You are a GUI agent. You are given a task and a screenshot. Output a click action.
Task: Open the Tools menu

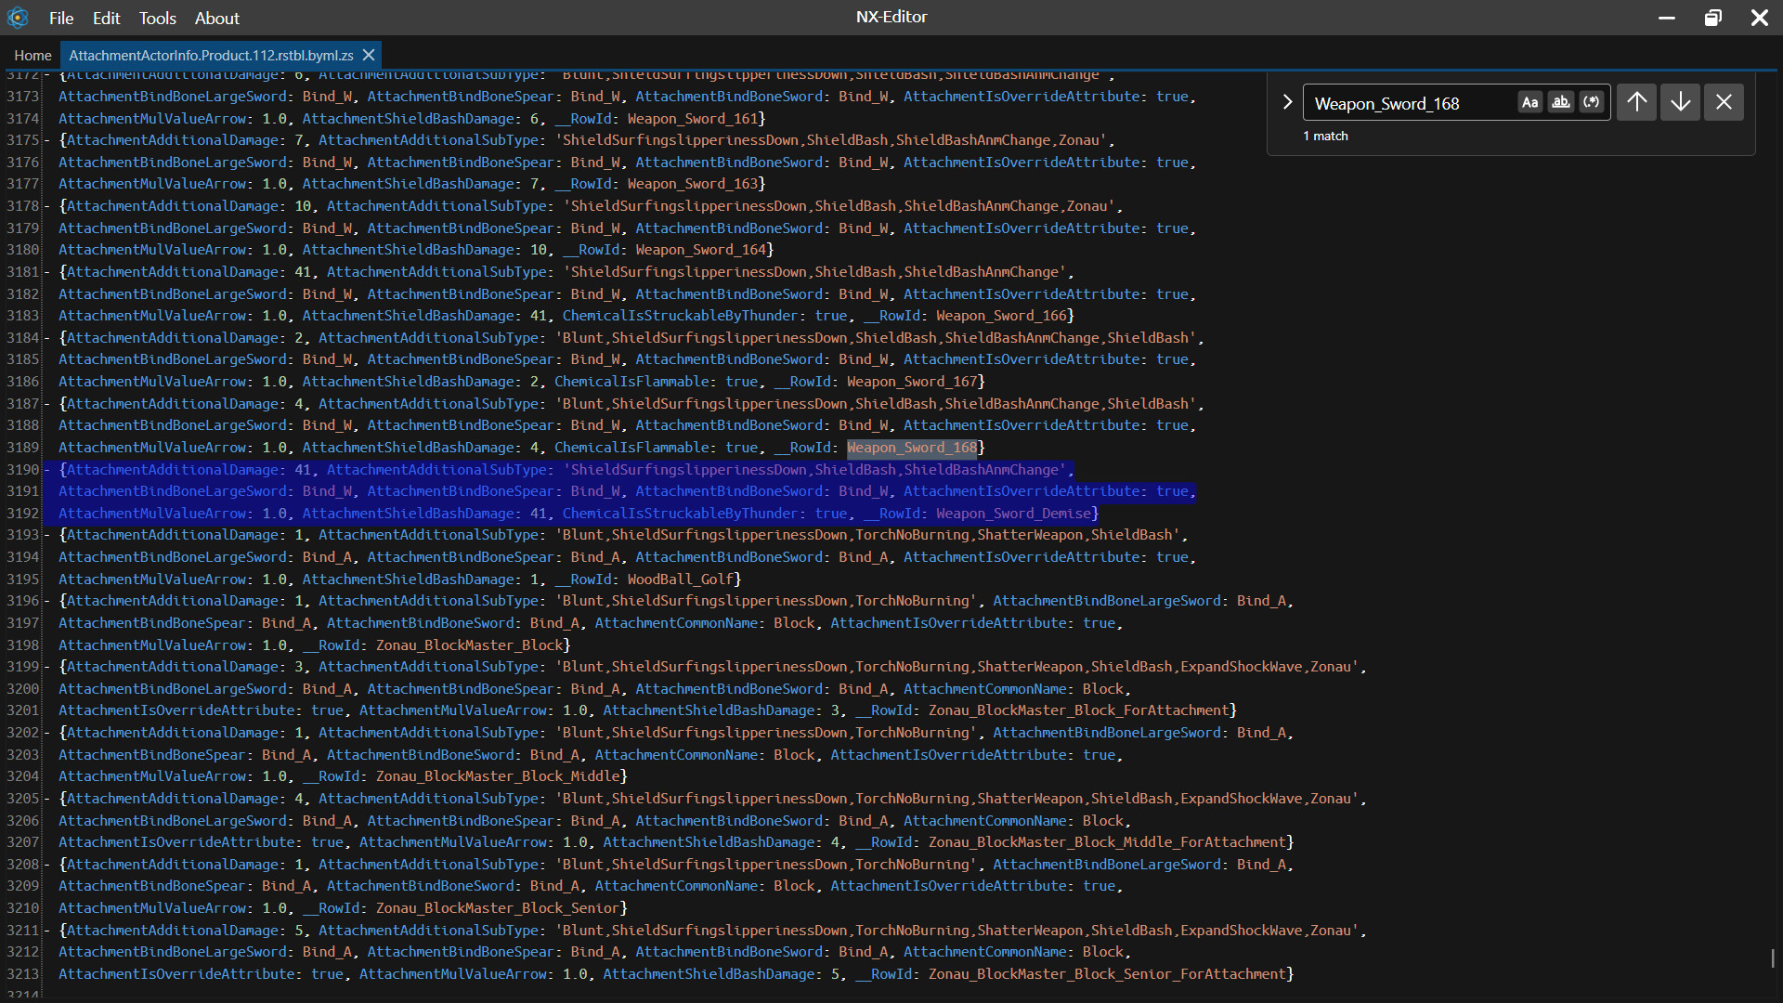click(x=157, y=18)
